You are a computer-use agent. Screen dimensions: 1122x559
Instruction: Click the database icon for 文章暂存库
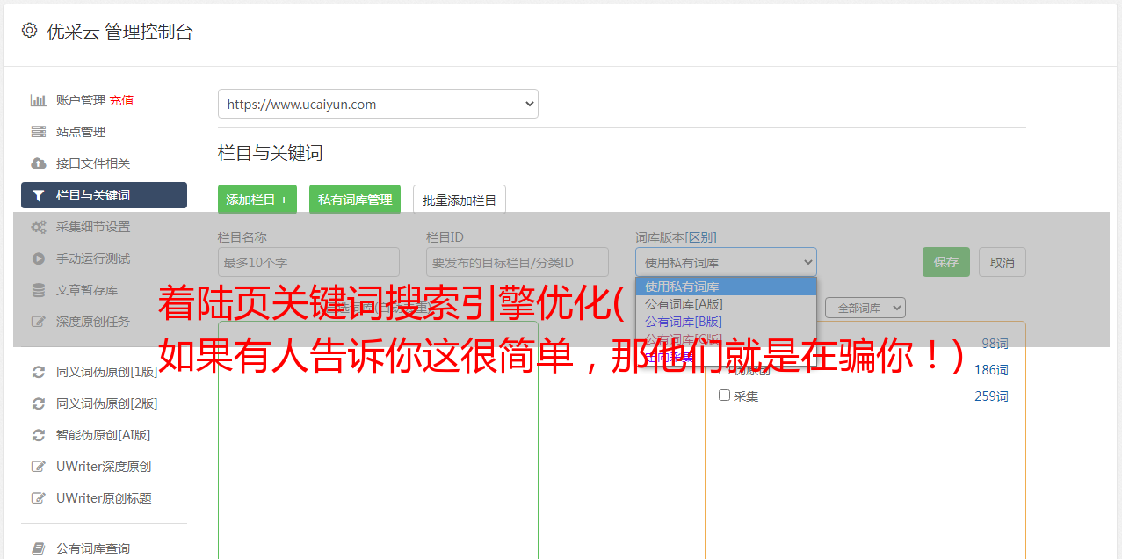pyautogui.click(x=39, y=290)
